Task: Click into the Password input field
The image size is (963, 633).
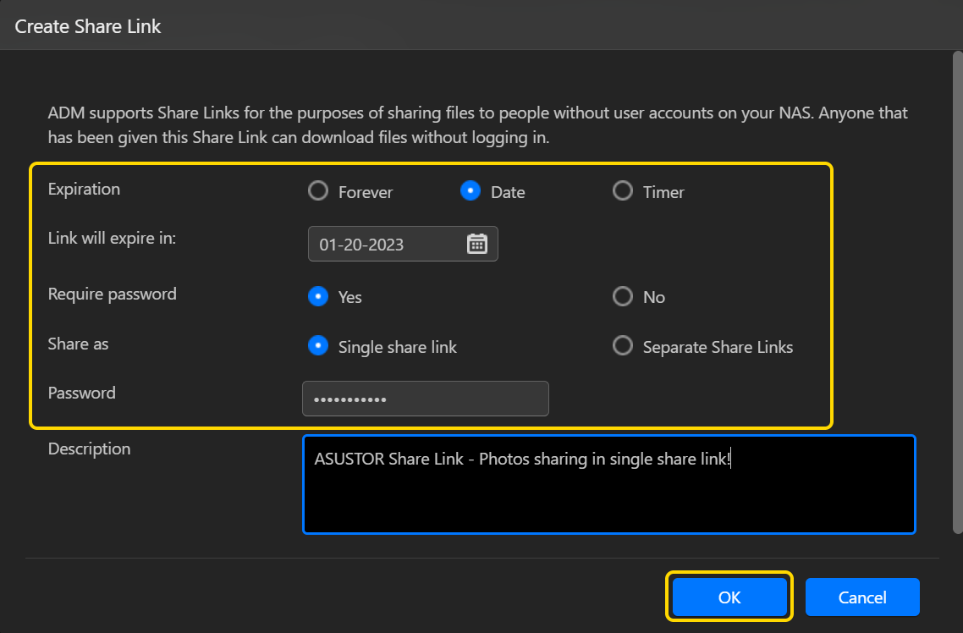Action: pyautogui.click(x=426, y=399)
